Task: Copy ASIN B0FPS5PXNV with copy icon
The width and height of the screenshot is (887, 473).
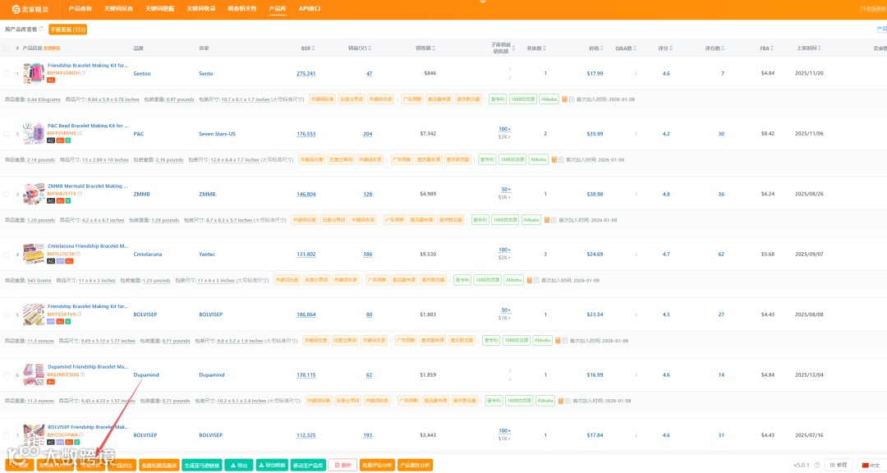Action: point(80,134)
